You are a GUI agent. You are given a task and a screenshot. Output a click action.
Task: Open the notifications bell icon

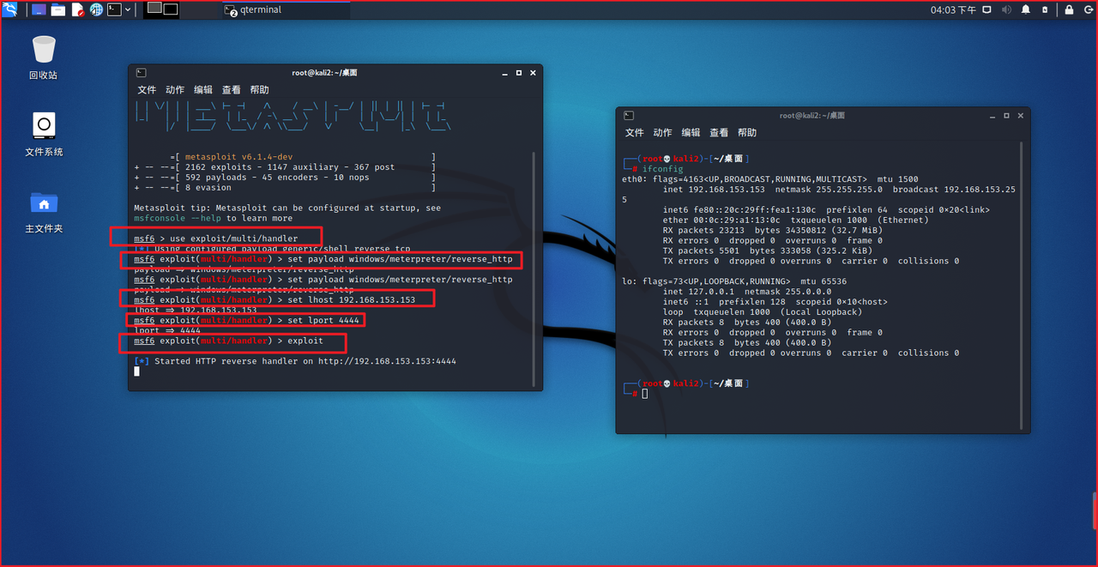tap(1026, 10)
